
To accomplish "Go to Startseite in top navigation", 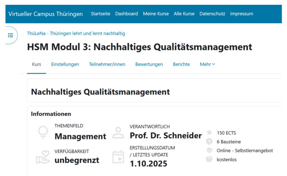I will [101, 14].
